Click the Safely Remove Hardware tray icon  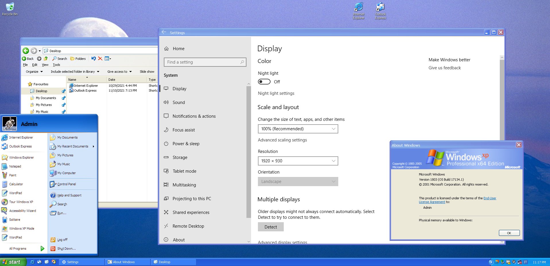coord(503,262)
